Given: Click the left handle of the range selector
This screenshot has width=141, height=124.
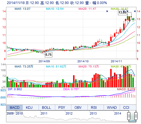Looking at the screenshot, I should pos(129,116).
